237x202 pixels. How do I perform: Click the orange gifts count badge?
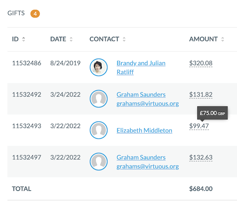tap(35, 14)
